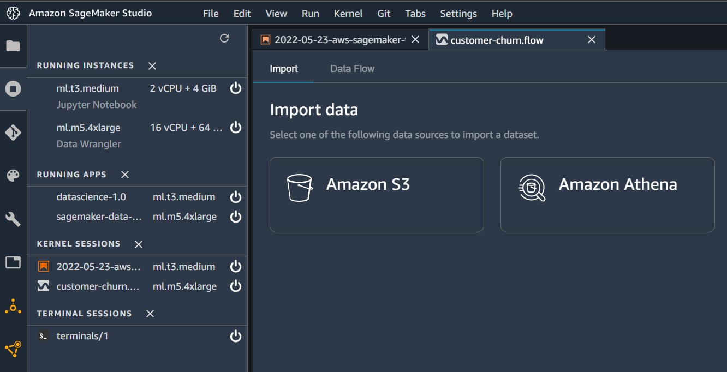
Task: Click the notebook icon beside 2022-05-23-aws kernel session
Action: click(x=44, y=267)
